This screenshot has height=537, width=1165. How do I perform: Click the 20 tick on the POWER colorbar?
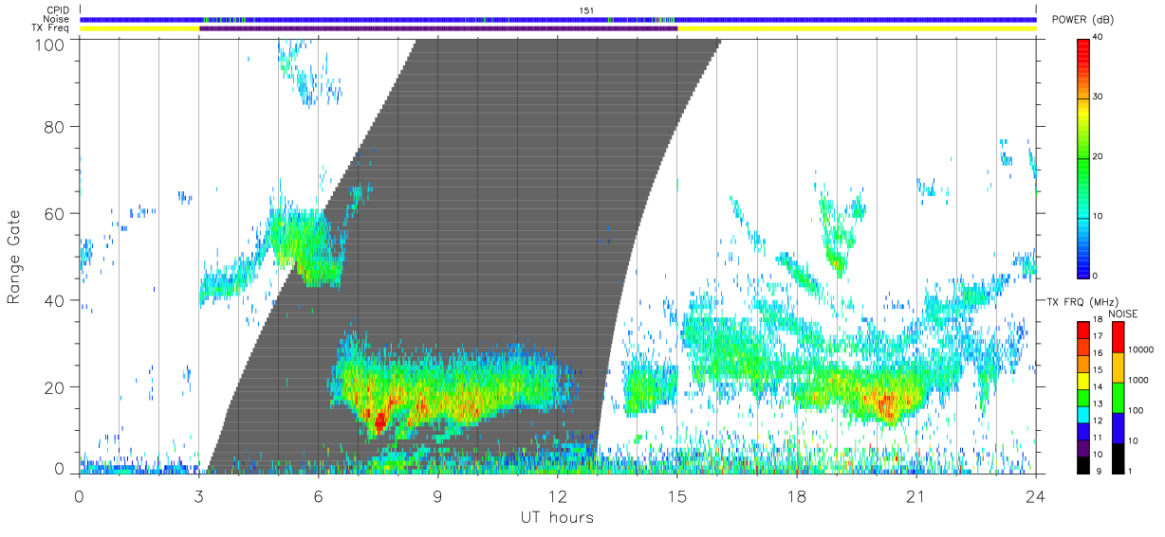(x=1100, y=157)
